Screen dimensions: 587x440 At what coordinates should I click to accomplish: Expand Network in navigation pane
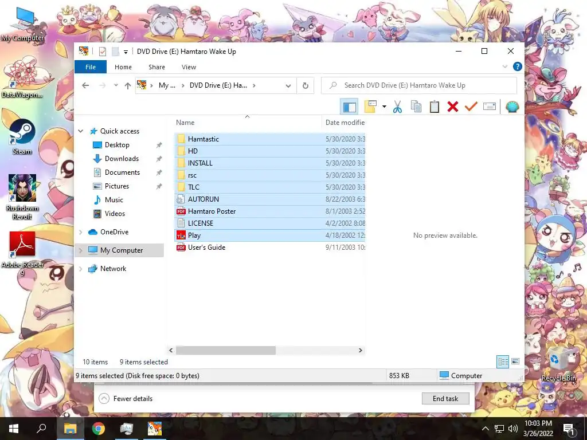[x=80, y=269]
